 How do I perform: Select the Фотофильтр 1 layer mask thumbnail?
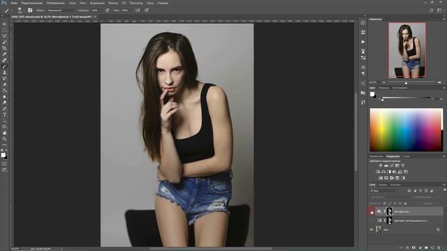[x=390, y=211]
